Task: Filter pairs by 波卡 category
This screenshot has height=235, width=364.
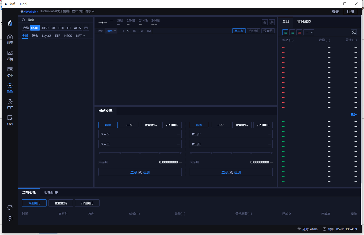Action: (35, 36)
